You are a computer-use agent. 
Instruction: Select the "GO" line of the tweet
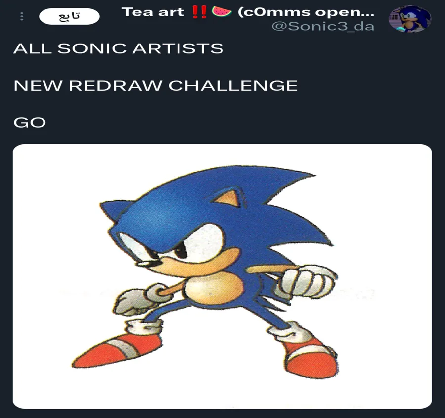pyautogui.click(x=30, y=123)
